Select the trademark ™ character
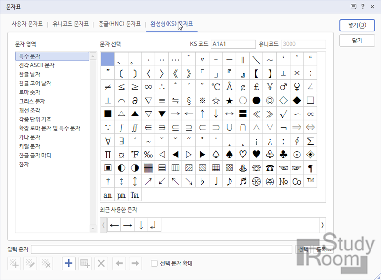The width and height of the screenshot is (381, 280). pyautogui.click(x=311, y=181)
